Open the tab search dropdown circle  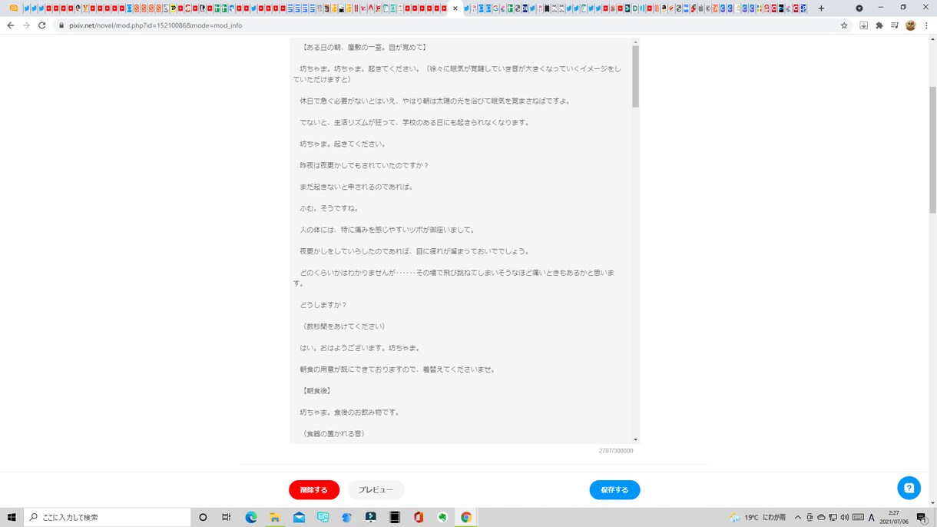(x=859, y=8)
